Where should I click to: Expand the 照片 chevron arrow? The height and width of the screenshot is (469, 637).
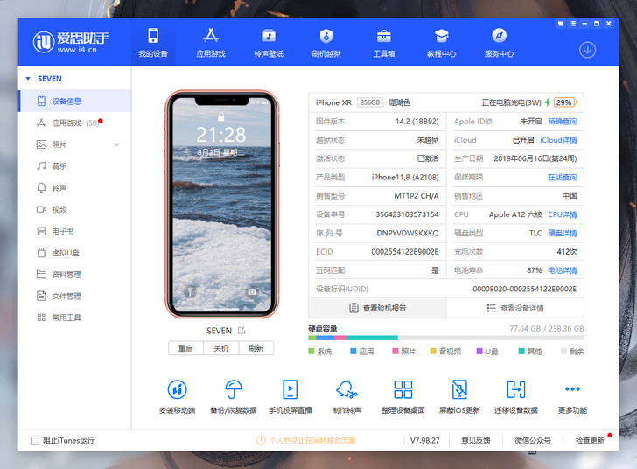pos(116,144)
